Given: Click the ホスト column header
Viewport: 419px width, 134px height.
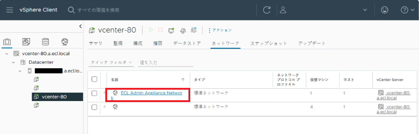Looking at the screenshot, I should click(x=349, y=80).
